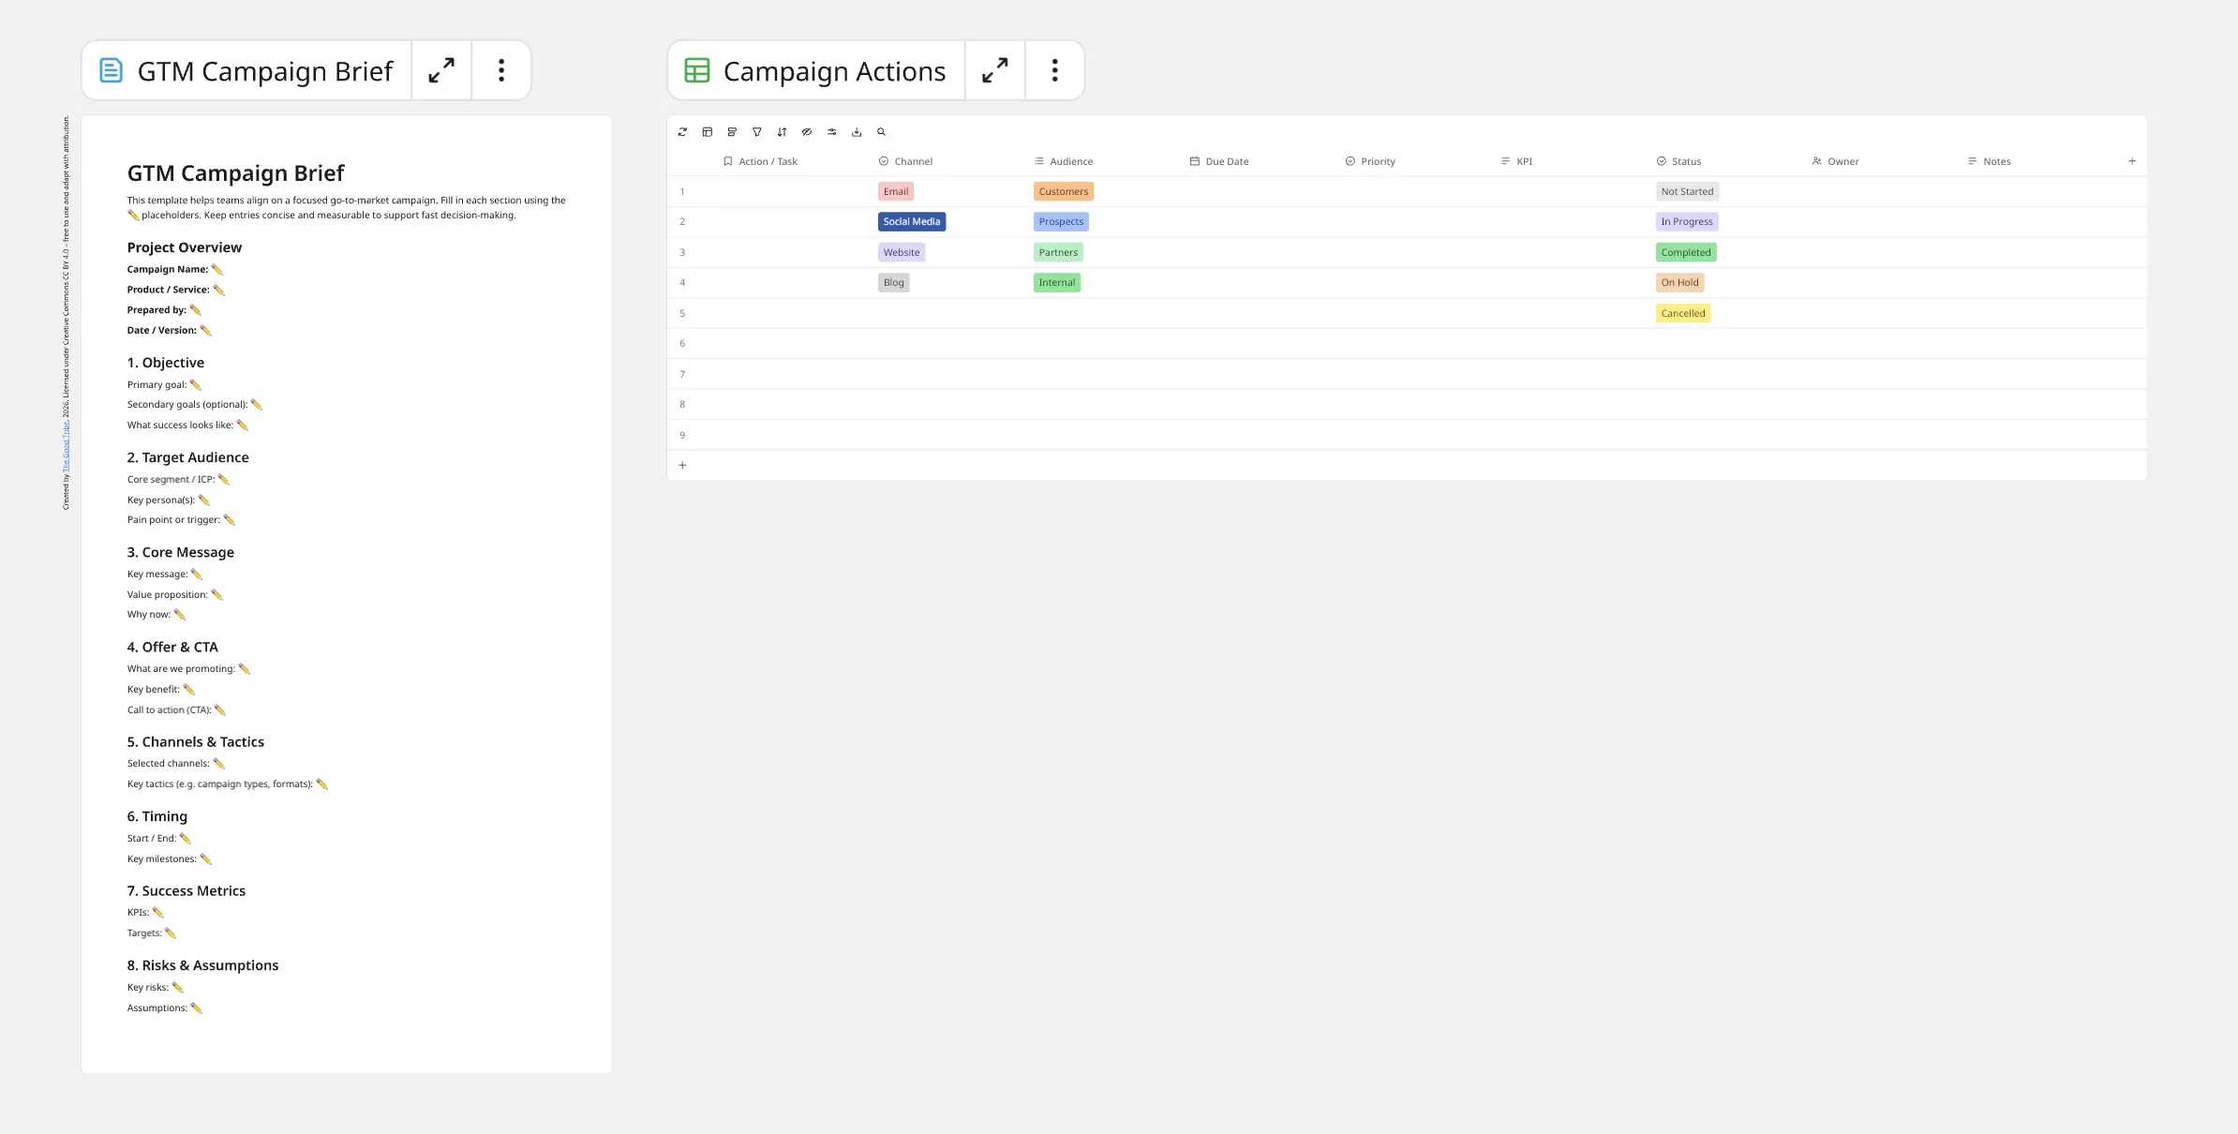Select the Social Media channel color tag
2238x1134 pixels.
pyautogui.click(x=911, y=221)
